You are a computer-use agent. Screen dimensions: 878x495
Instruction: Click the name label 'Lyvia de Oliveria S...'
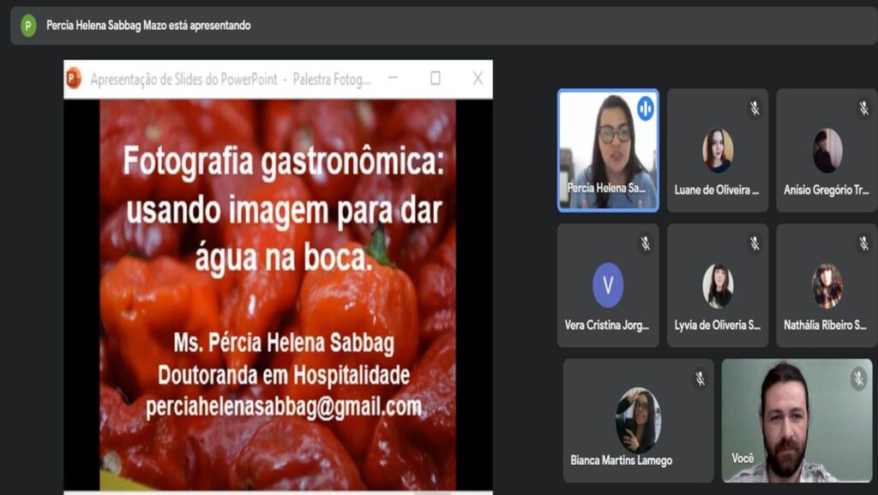[x=718, y=325]
